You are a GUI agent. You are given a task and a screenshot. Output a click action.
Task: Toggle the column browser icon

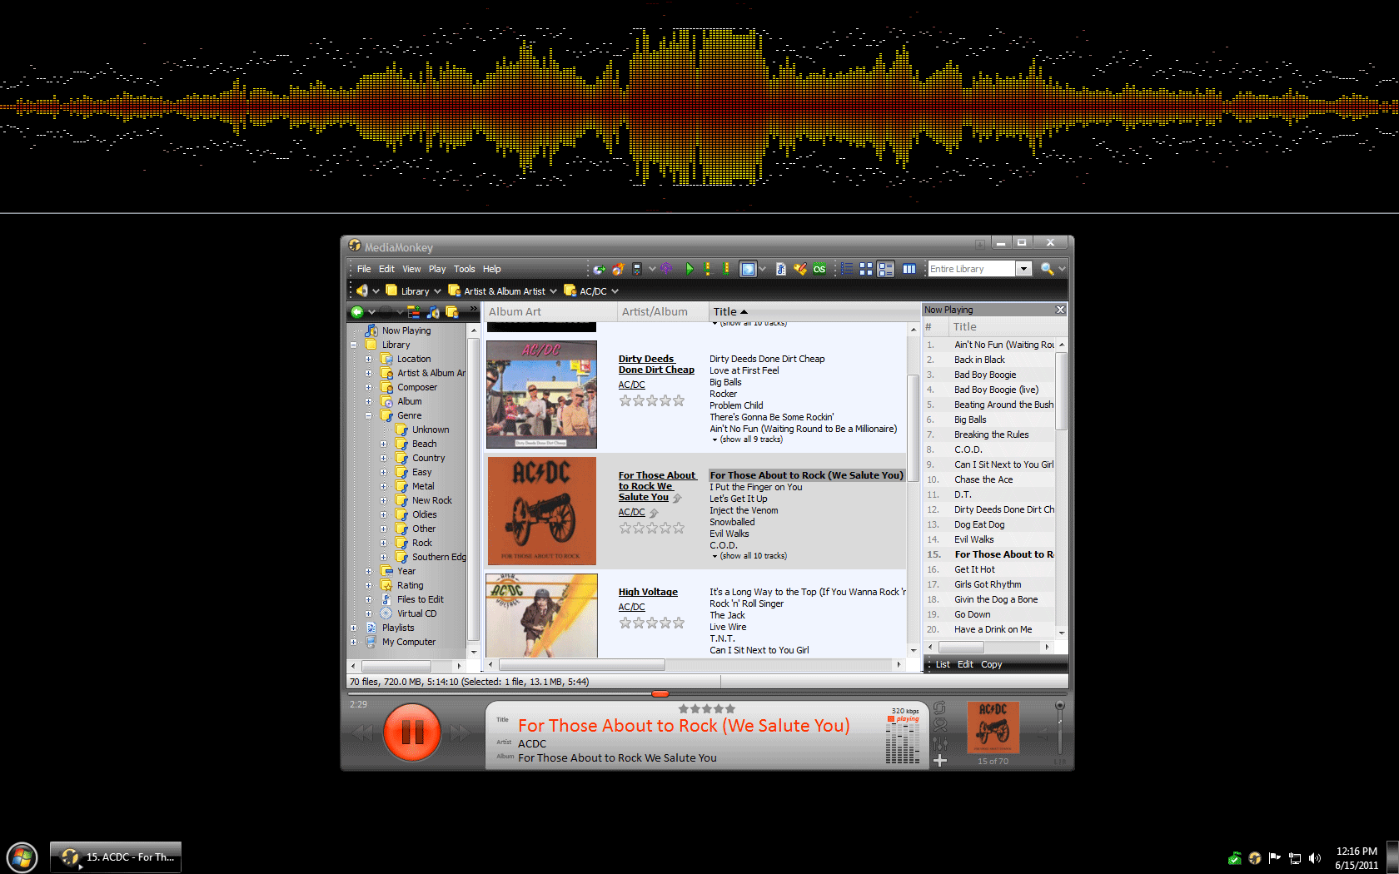coord(909,269)
